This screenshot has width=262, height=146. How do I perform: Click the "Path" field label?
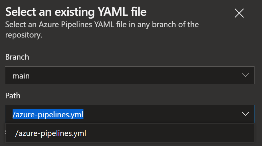pos(13,96)
